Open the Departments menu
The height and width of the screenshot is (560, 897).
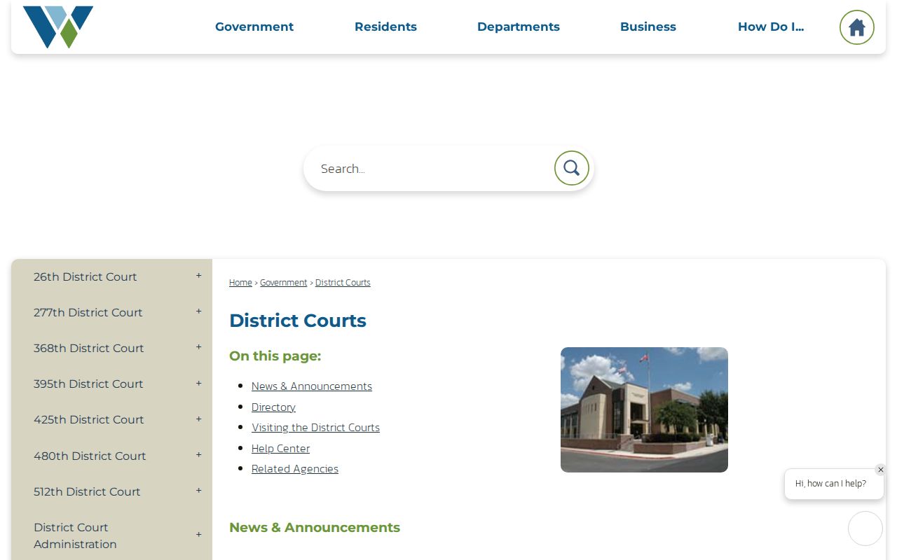click(519, 27)
